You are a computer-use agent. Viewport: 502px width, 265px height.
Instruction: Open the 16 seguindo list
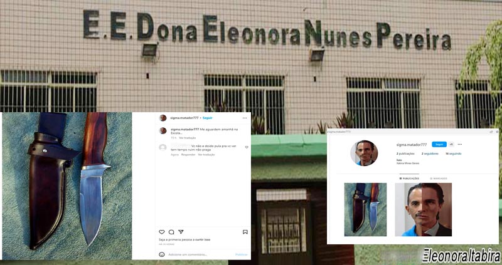pos(454,153)
